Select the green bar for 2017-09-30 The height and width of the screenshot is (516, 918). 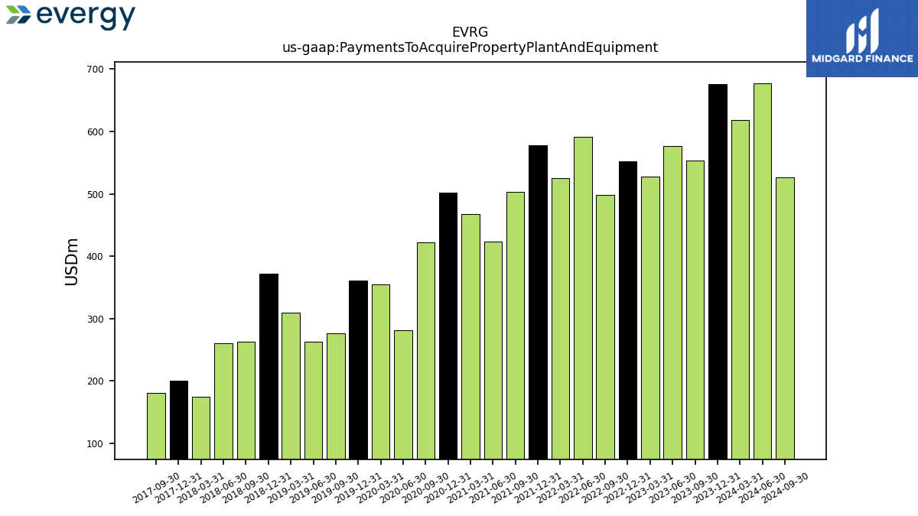[156, 426]
